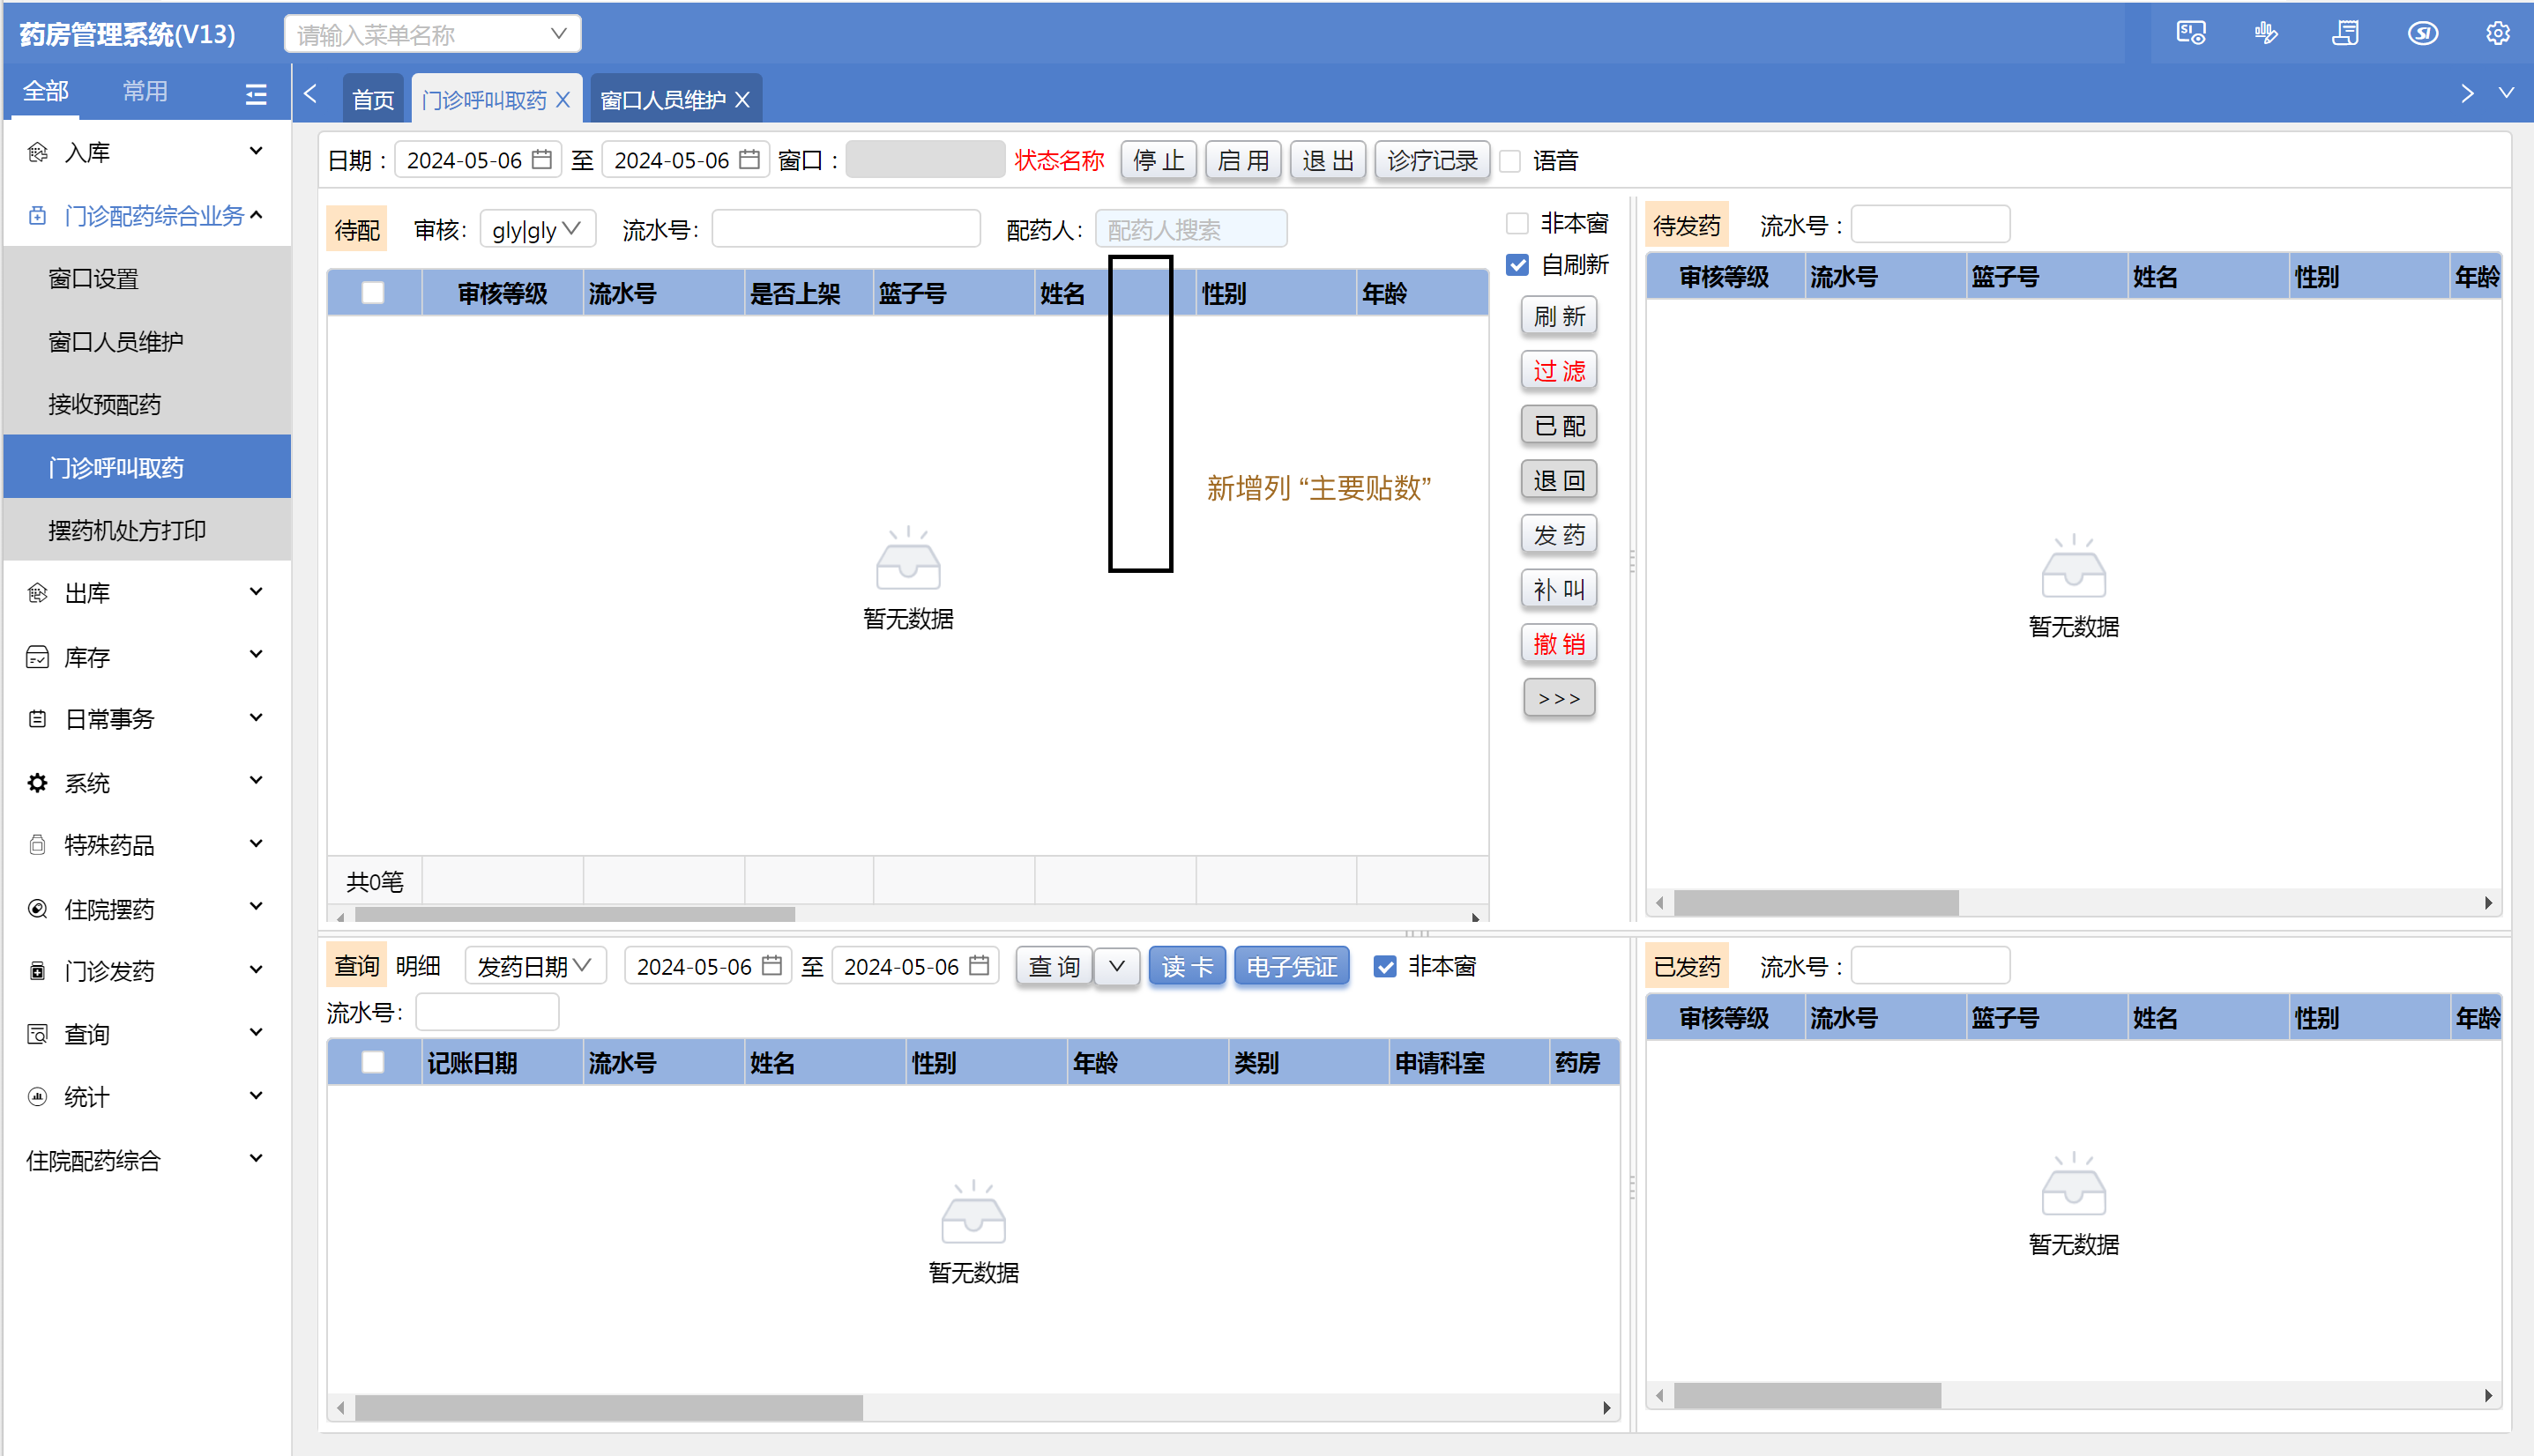The width and height of the screenshot is (2534, 1456).
Task: Click the SI card view icon in header
Action: coord(2190,33)
